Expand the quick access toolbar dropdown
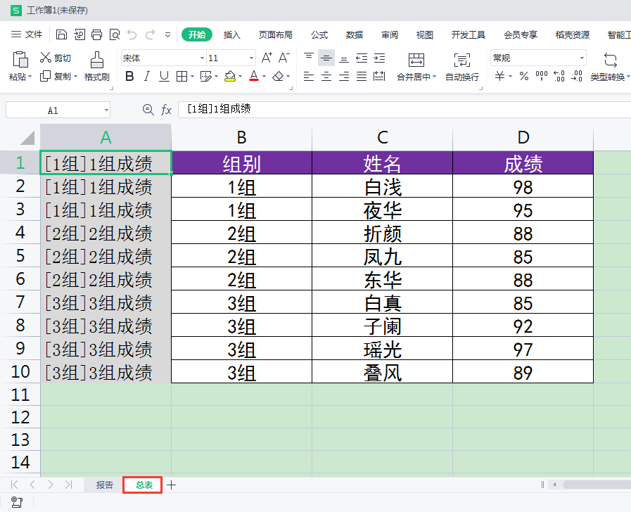 point(168,35)
